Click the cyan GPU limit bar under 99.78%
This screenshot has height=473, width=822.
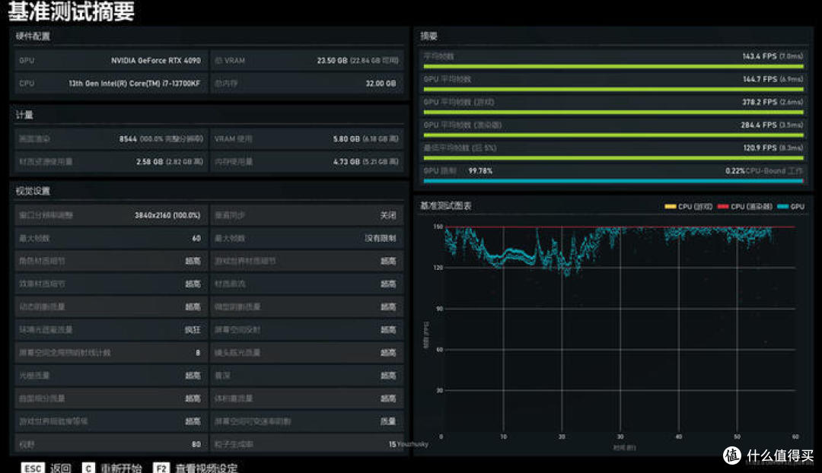point(613,181)
